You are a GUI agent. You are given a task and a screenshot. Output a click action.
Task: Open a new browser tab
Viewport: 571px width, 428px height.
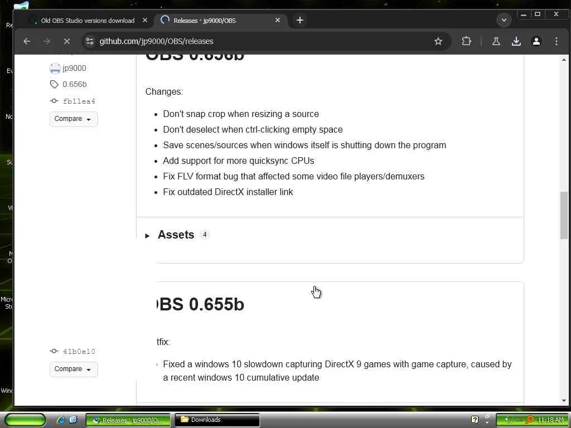pos(299,21)
